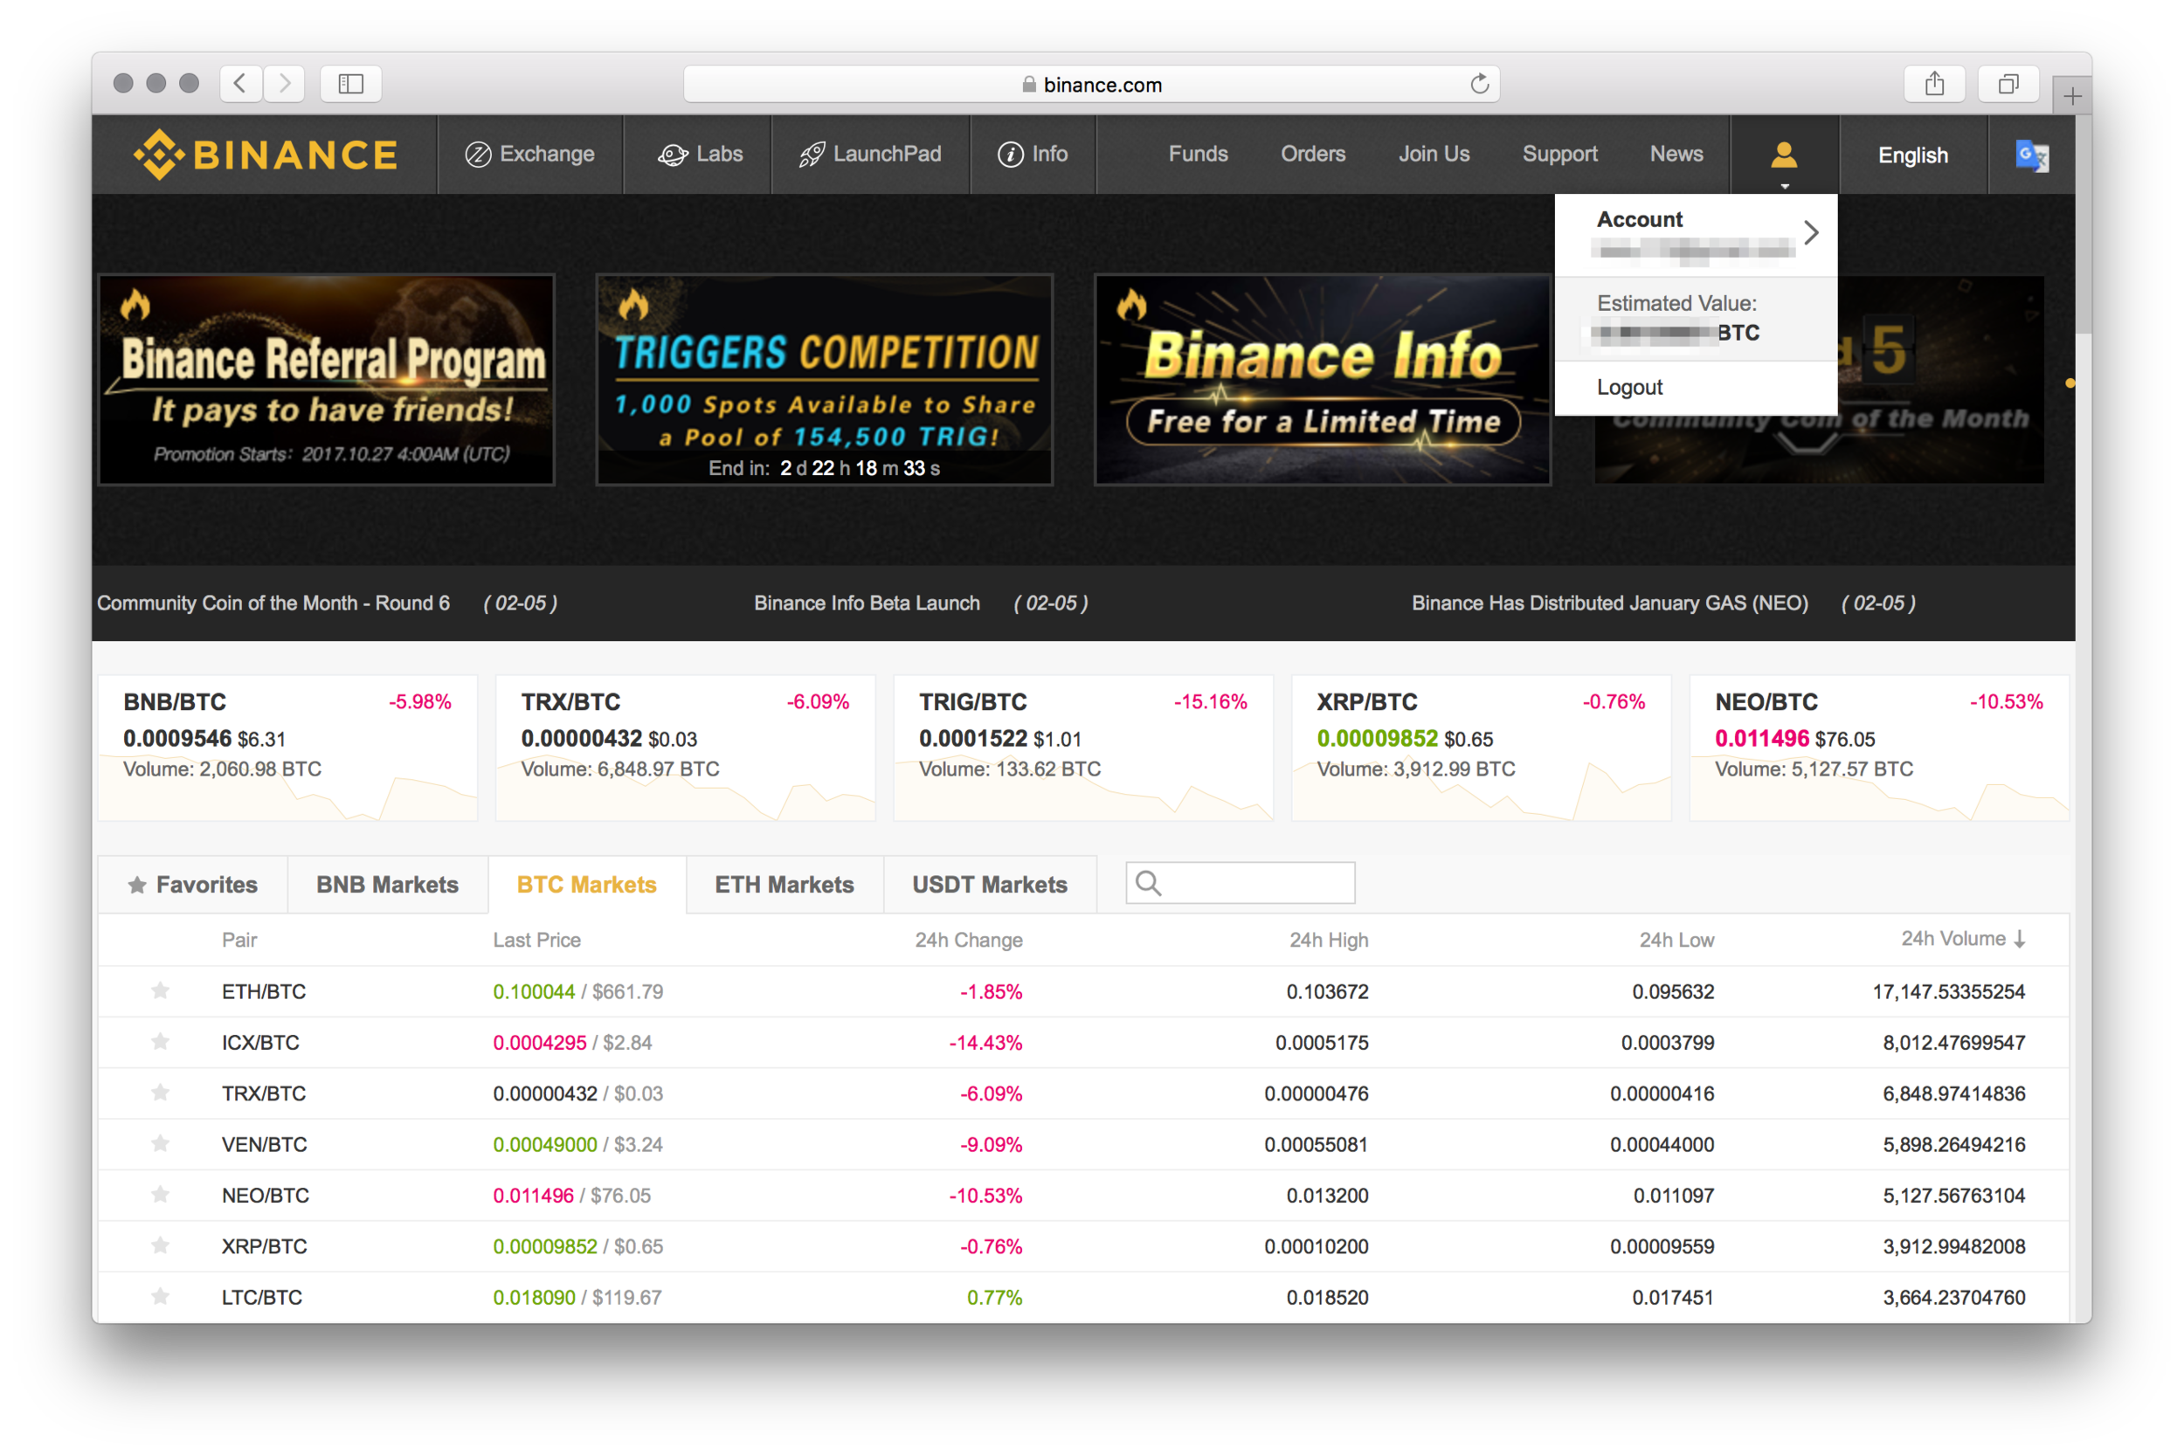Click the Google Translate icon

click(2031, 155)
